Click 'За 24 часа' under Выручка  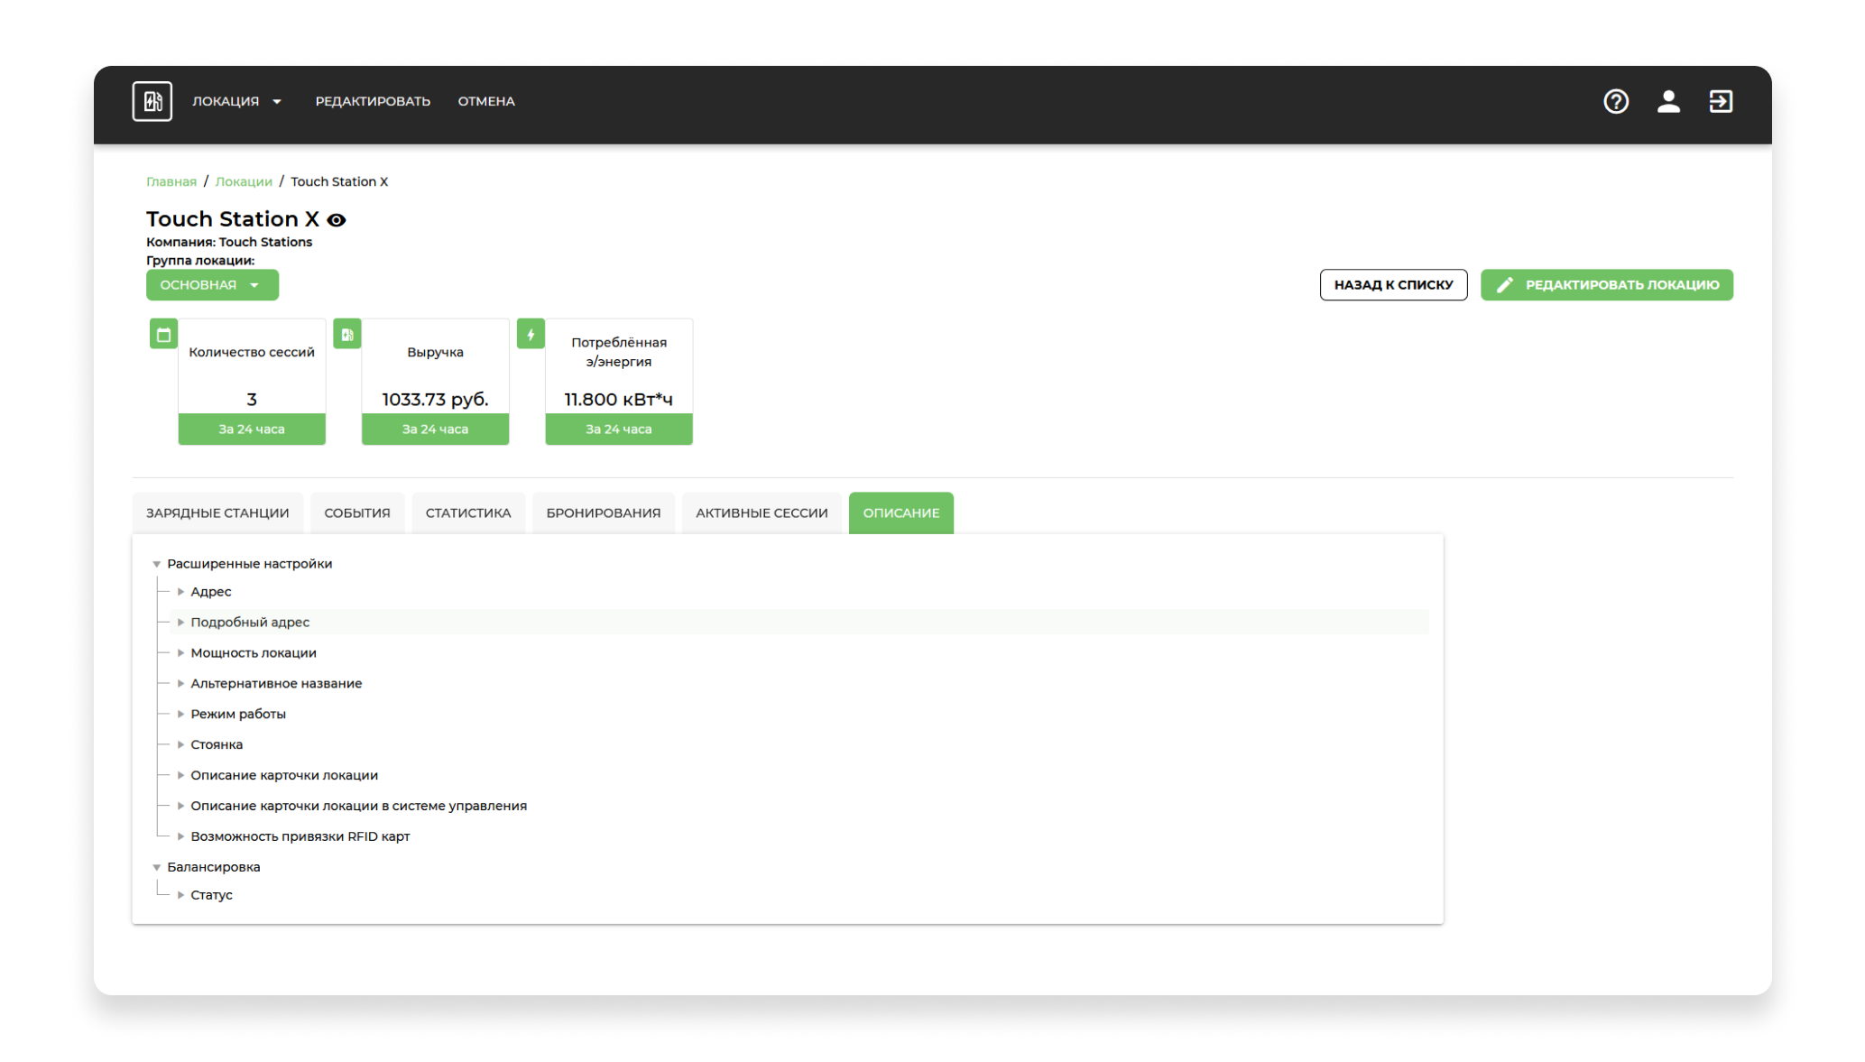tap(436, 429)
